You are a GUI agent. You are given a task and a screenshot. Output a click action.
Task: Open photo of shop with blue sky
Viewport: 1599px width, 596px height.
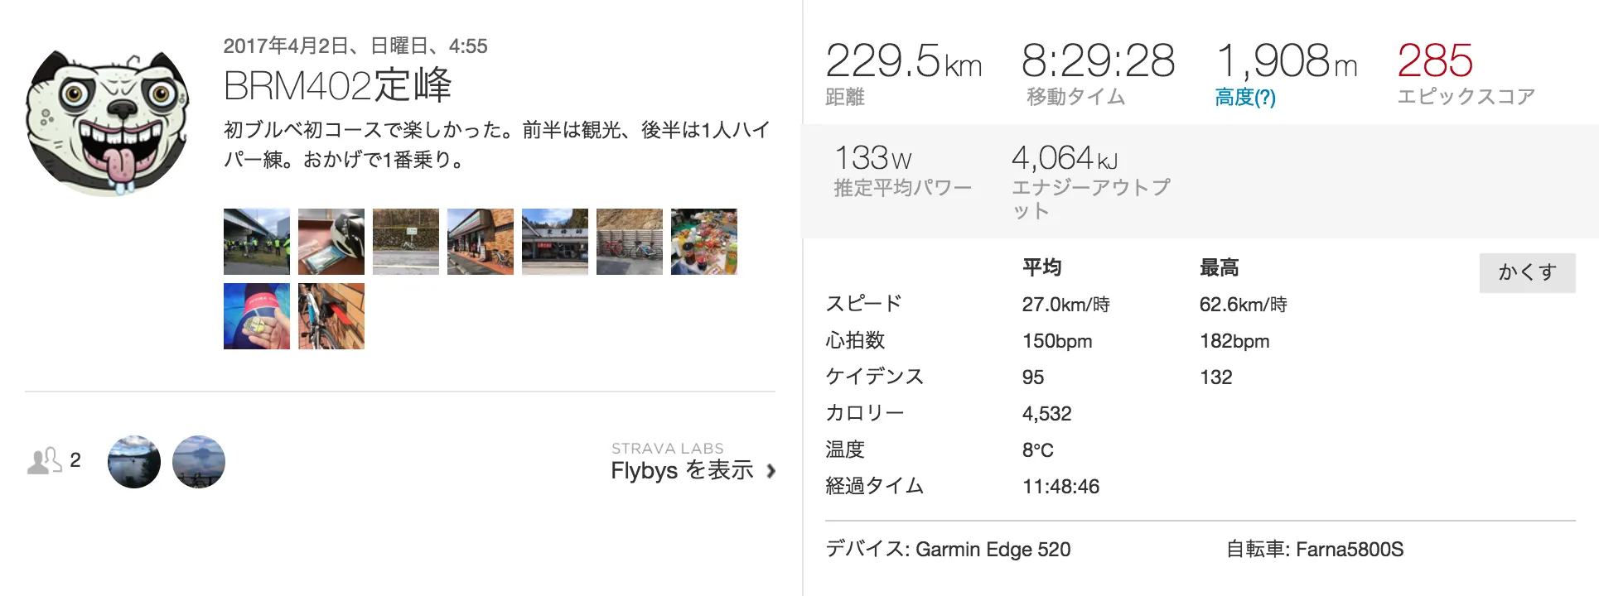(x=555, y=242)
